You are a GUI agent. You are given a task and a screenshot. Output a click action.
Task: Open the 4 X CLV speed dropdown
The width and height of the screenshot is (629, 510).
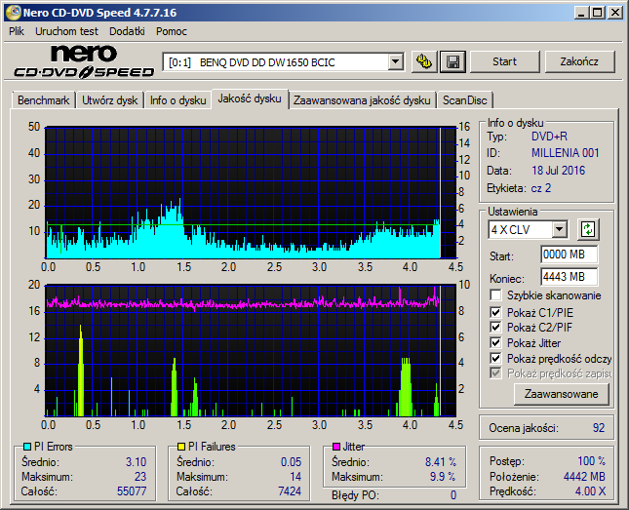[x=559, y=229]
